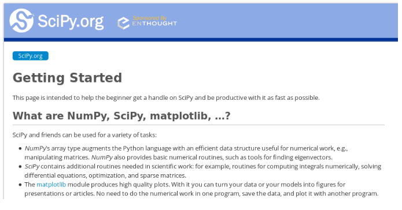
Task: Click the sentence about helping the beginner
Action: (166, 97)
